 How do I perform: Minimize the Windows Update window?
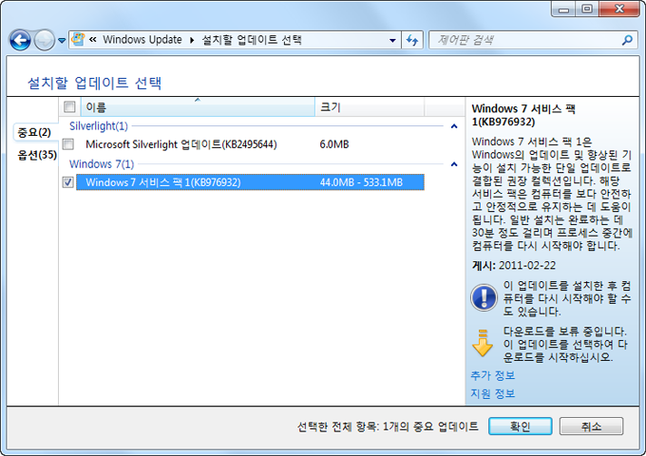pos(563,9)
